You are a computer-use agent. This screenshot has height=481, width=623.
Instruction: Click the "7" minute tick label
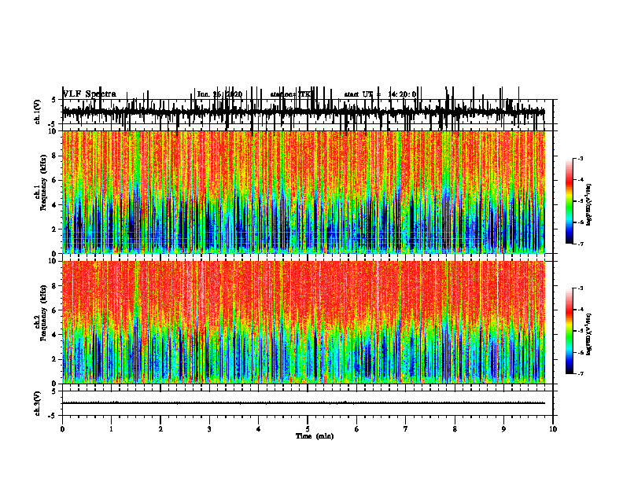pos(406,429)
